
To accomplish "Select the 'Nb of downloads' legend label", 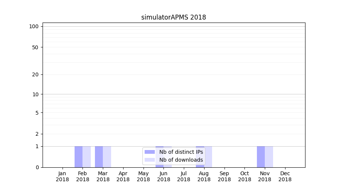I will pos(181,160).
